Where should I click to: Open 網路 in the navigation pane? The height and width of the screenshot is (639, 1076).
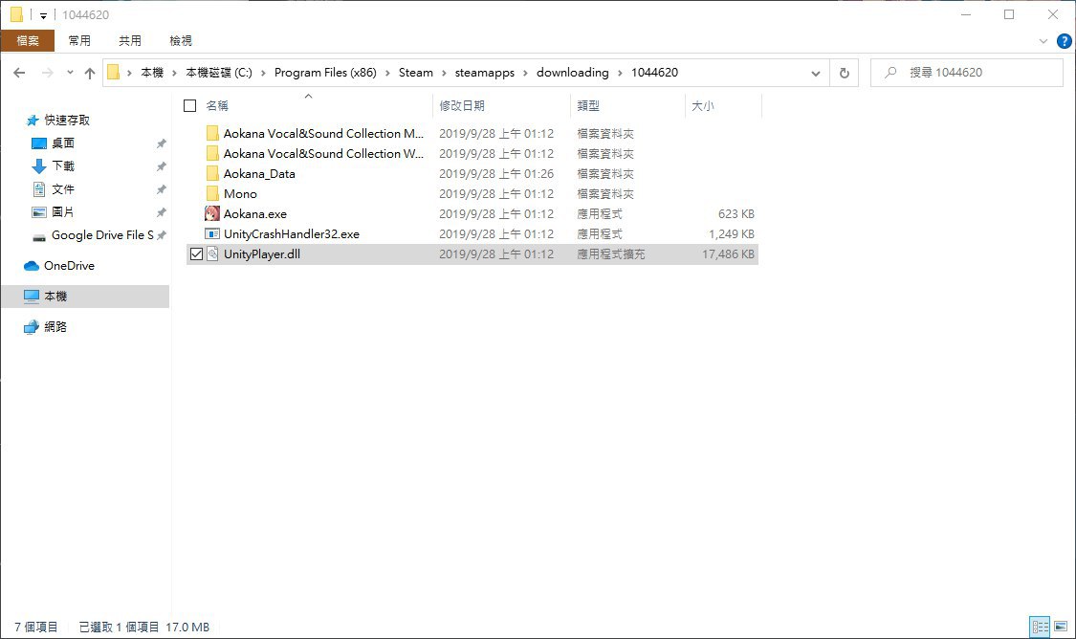tap(55, 327)
